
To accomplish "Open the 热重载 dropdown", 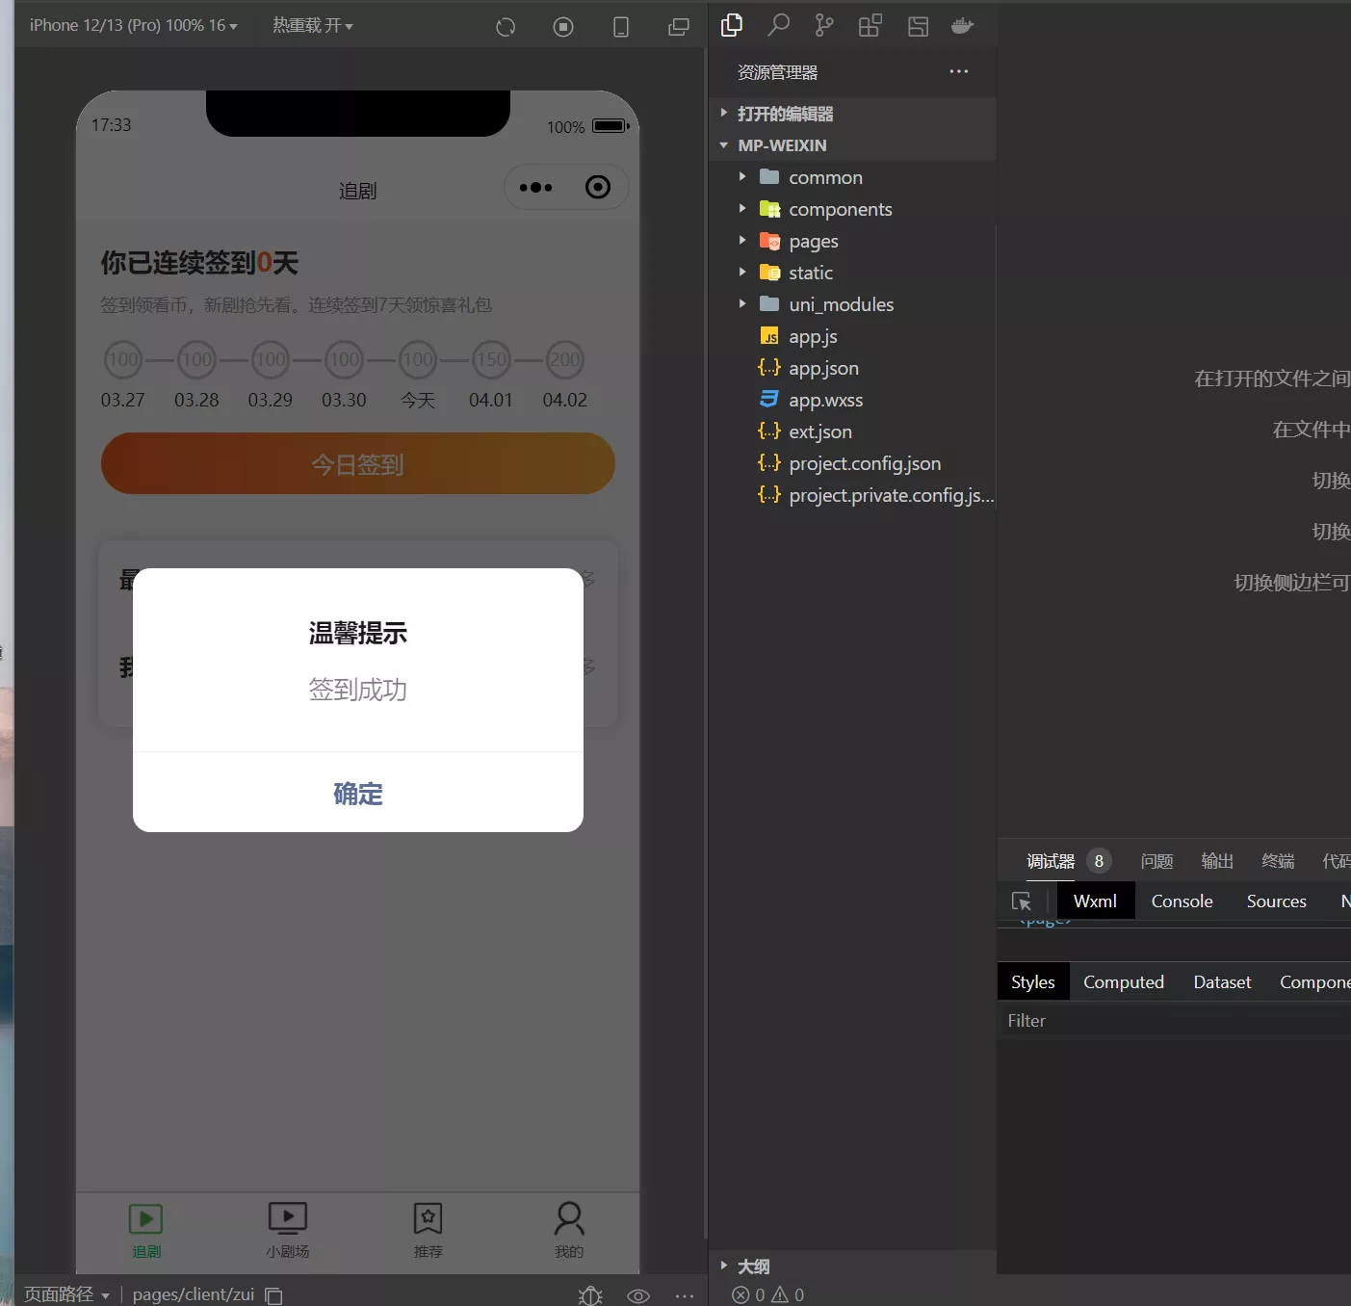I will pyautogui.click(x=313, y=25).
